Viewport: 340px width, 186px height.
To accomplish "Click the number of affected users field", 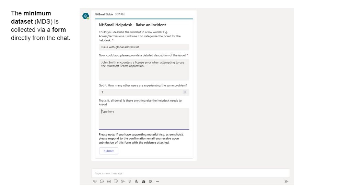I will click(x=144, y=92).
